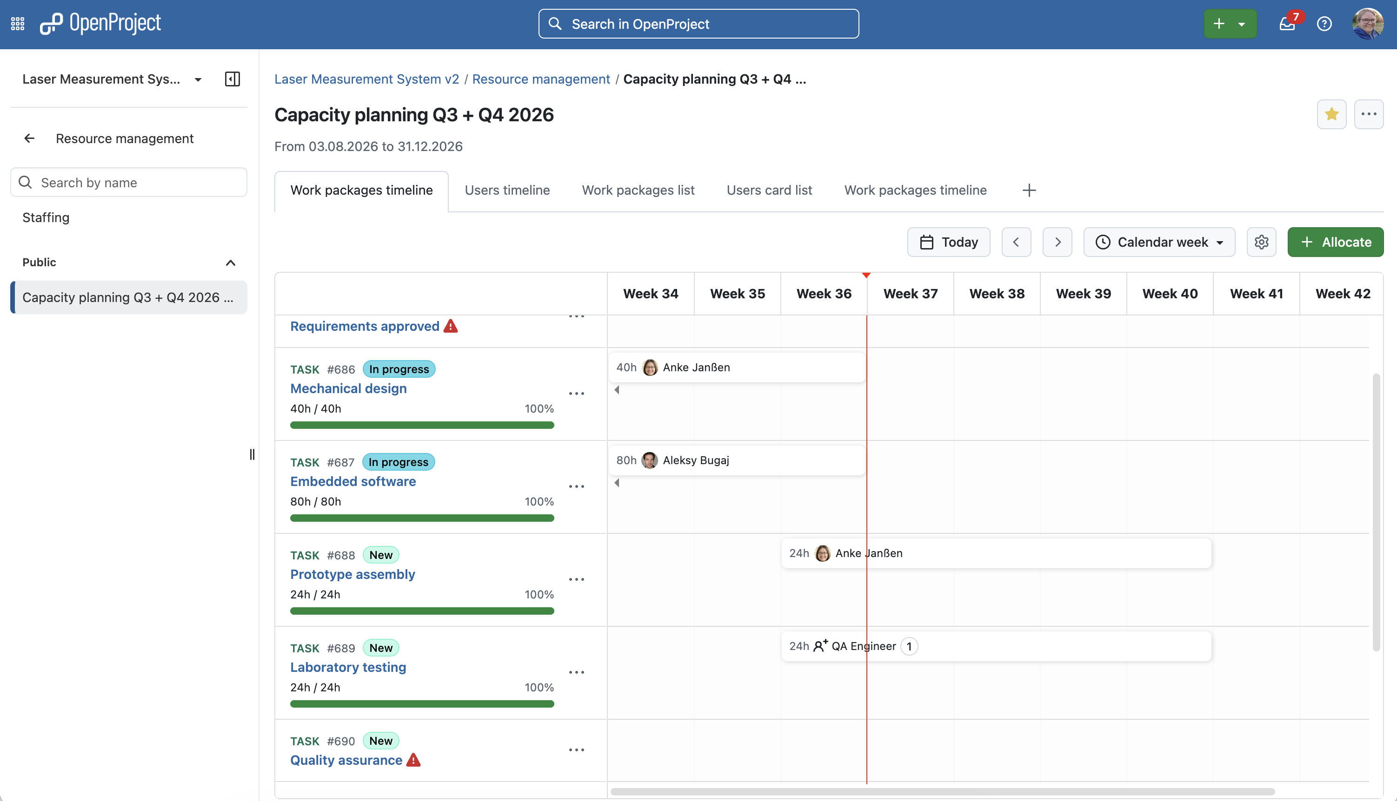Click the Mechanical design 100% progress bar
The image size is (1397, 801).
pyautogui.click(x=422, y=425)
